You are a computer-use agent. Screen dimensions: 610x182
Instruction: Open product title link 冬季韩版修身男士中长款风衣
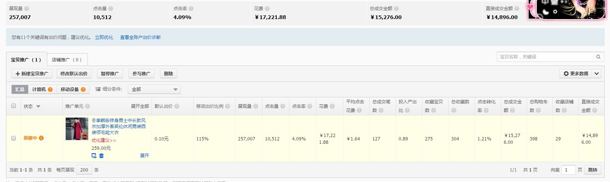119,127
